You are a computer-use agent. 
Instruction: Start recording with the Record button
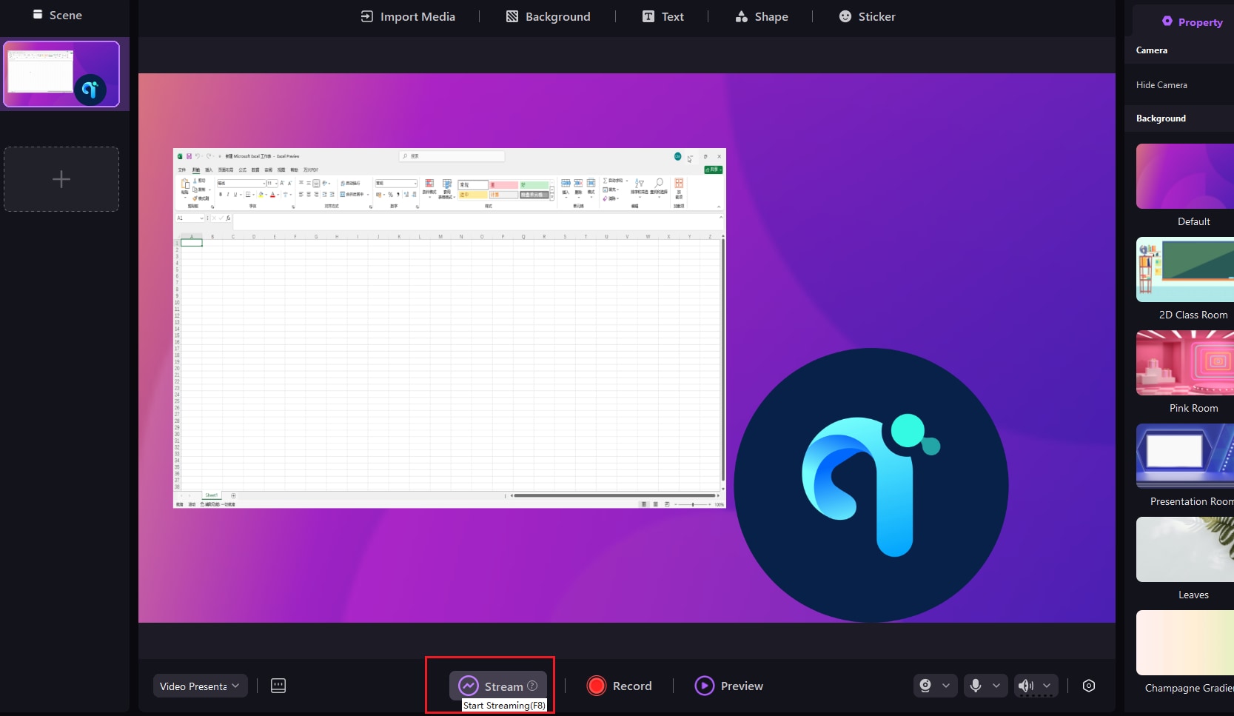tap(620, 686)
